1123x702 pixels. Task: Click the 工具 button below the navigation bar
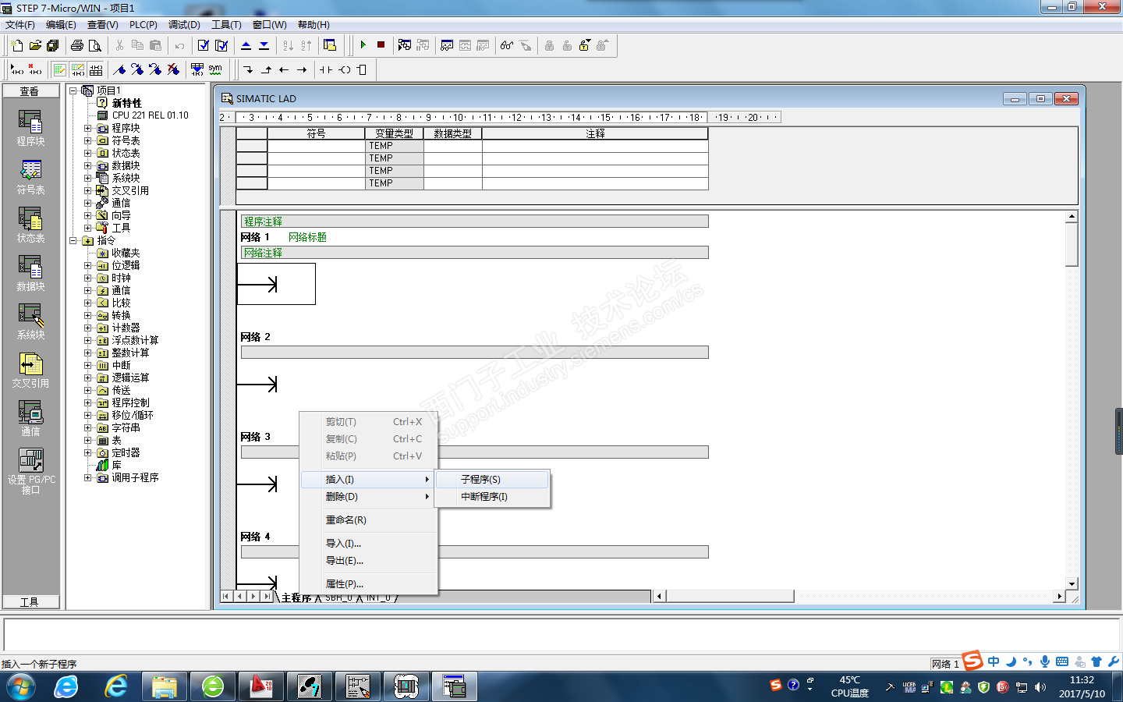click(30, 602)
